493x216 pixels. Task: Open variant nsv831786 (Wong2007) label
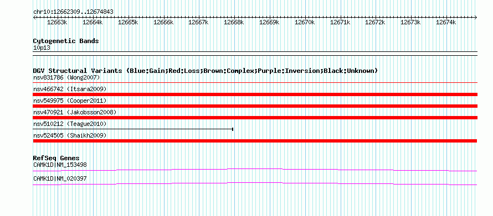click(66, 77)
